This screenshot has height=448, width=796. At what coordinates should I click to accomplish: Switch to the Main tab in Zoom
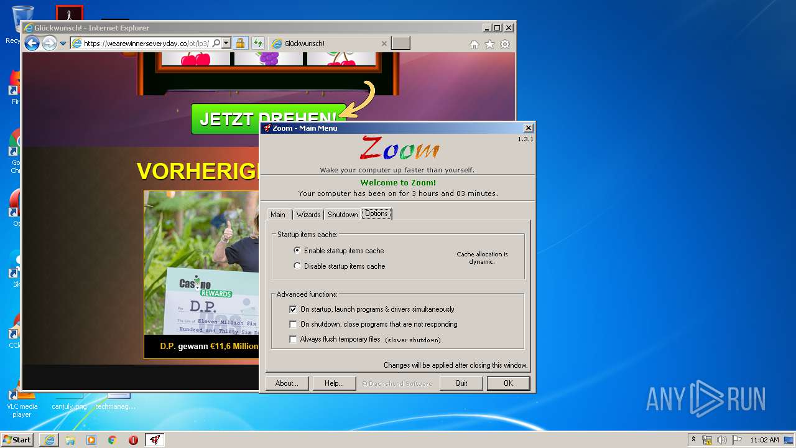(x=278, y=214)
